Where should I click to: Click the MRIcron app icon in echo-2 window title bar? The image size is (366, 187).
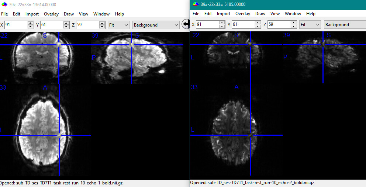click(196, 4)
